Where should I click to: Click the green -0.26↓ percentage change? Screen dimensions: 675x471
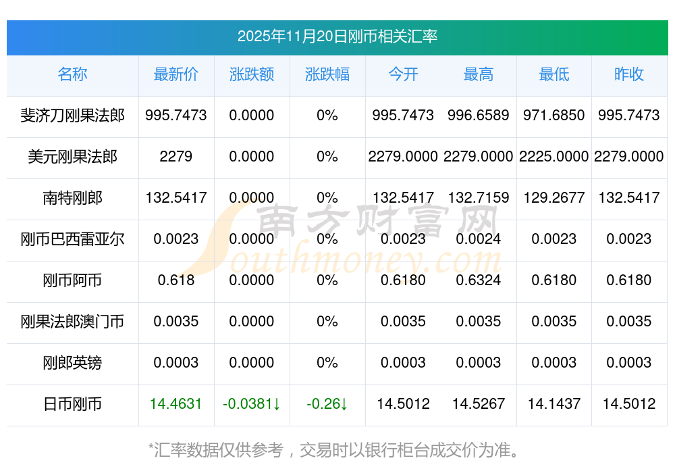point(327,404)
